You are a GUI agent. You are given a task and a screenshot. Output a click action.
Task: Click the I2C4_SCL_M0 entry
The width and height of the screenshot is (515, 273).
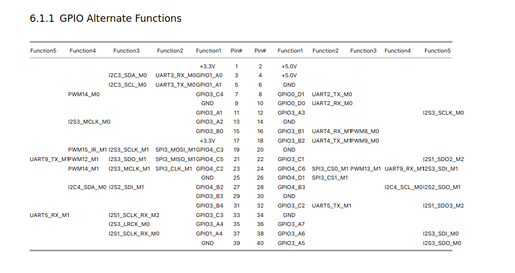(404, 187)
